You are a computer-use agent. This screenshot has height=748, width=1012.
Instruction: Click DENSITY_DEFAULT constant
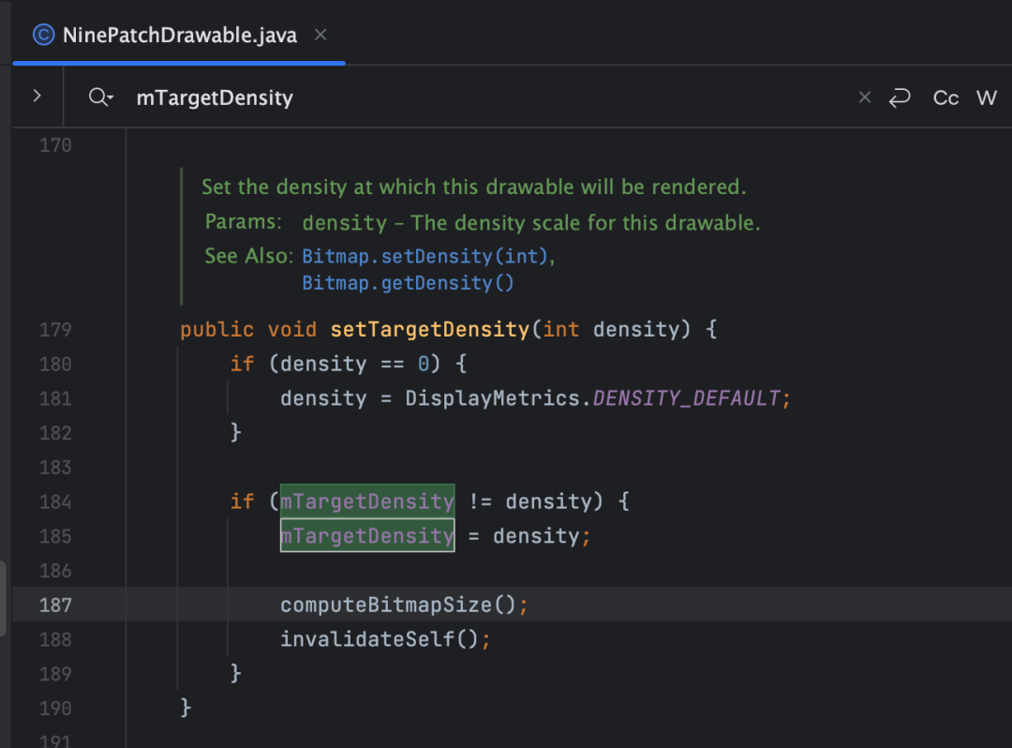(x=687, y=398)
